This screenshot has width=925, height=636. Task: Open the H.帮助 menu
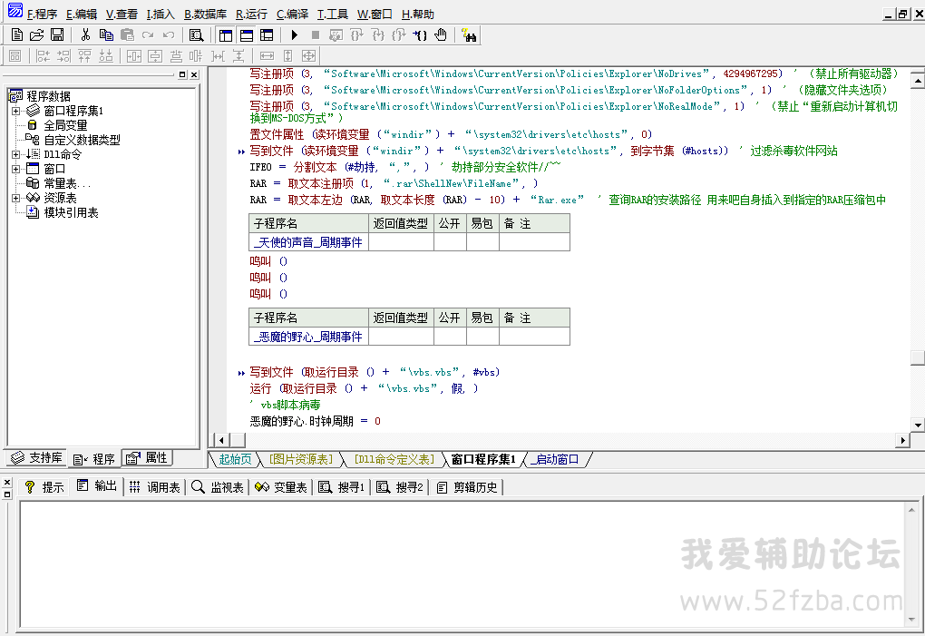(x=418, y=15)
